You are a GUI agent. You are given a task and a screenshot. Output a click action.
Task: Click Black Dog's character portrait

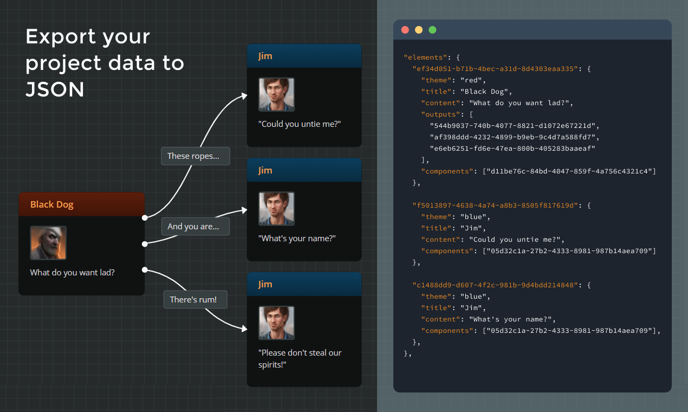pyautogui.click(x=48, y=243)
